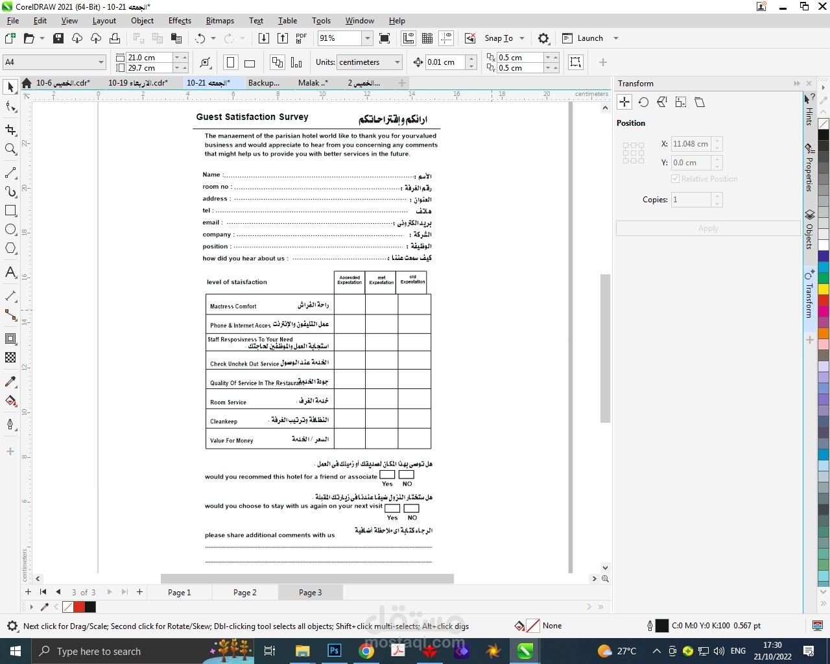Expand the Snap To dropdown
The image size is (830, 664).
(x=522, y=38)
